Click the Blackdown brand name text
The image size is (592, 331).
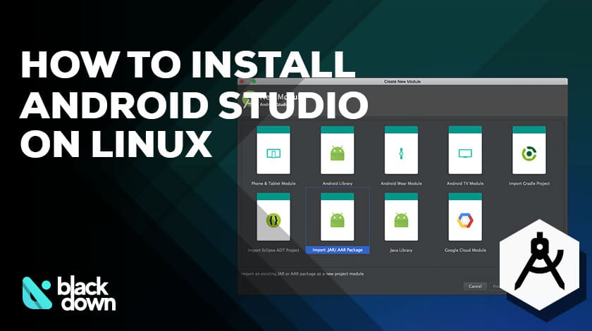[x=86, y=294]
